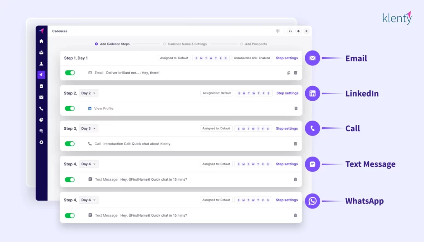Expand the Day 4 dropdown in Step 4
Viewport: 424px width, 242px height.
point(88,164)
